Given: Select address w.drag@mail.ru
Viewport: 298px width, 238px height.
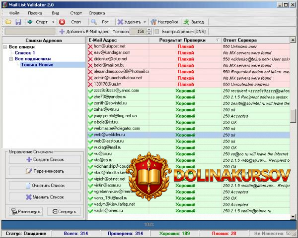Looking at the screenshot, I should coord(108,147).
